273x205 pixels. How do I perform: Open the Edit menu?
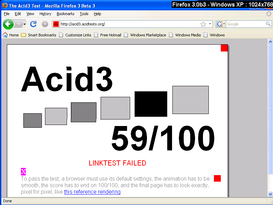pyautogui.click(x=18, y=14)
